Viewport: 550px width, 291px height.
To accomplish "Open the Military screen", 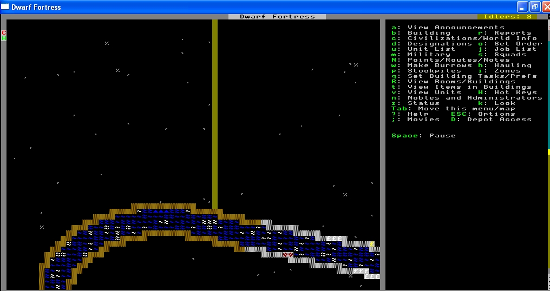I will pyautogui.click(x=428, y=55).
